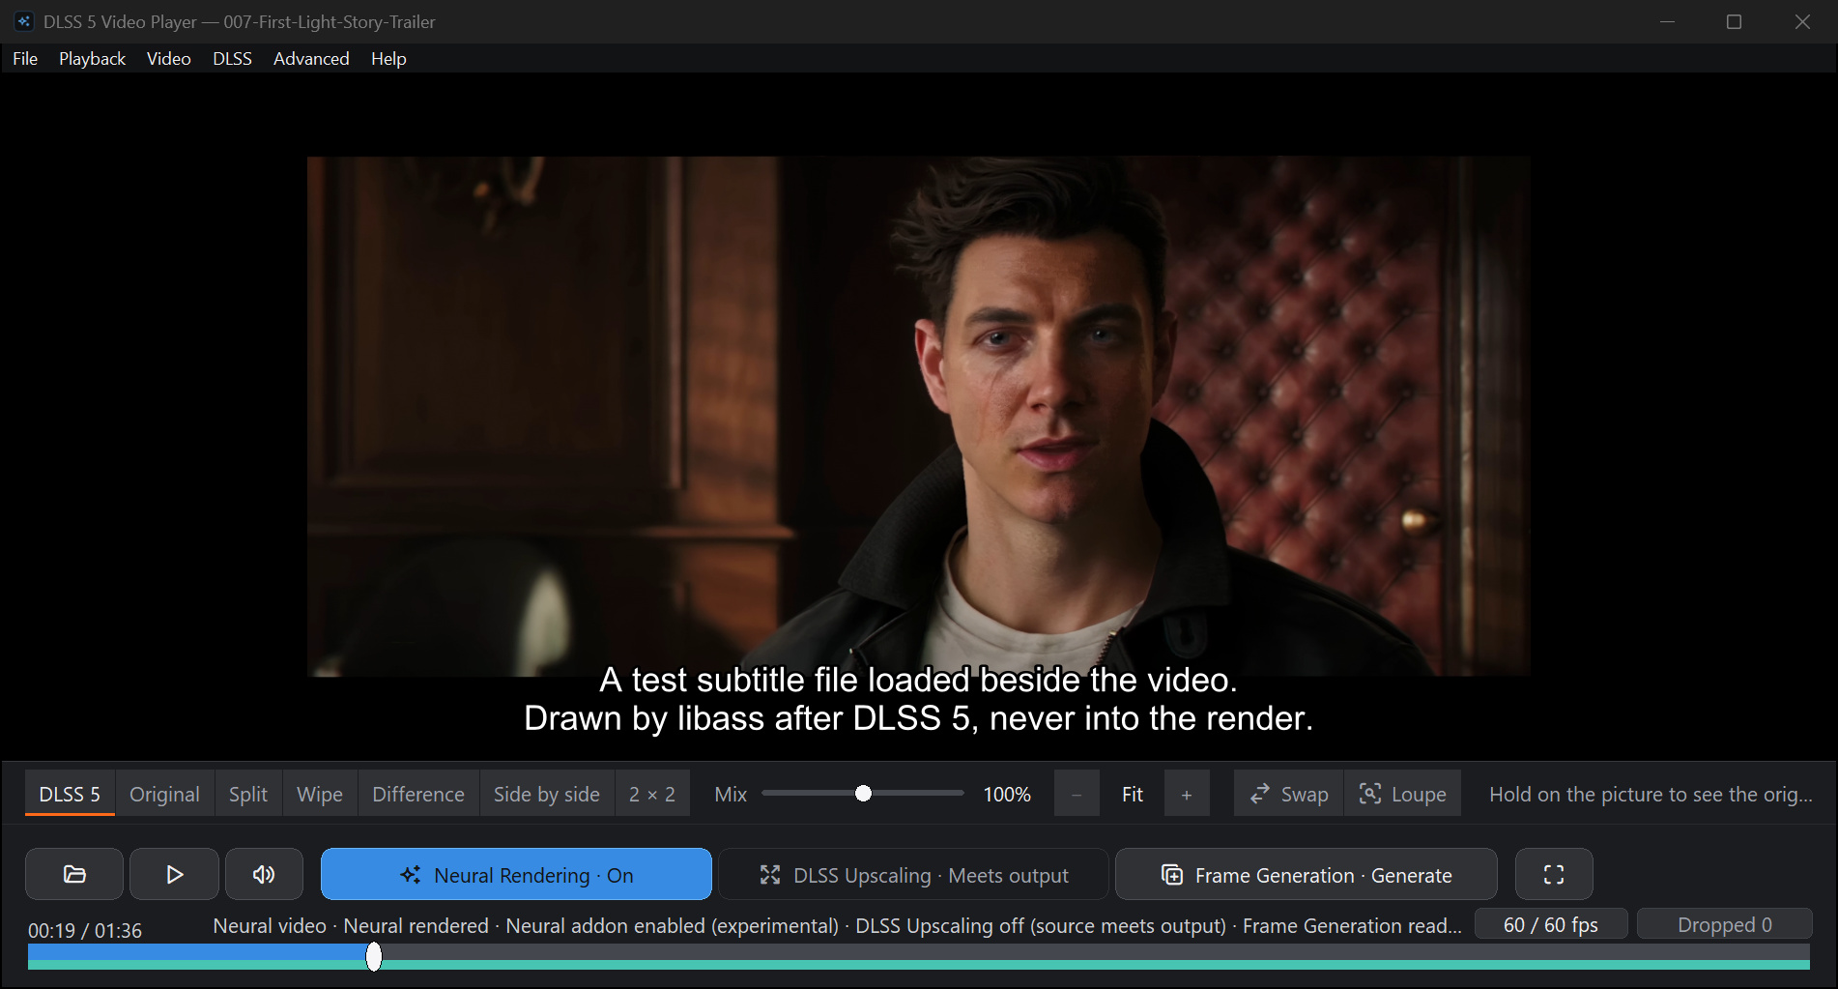
Task: Activate the Loupe magnifier tool
Action: (1402, 794)
